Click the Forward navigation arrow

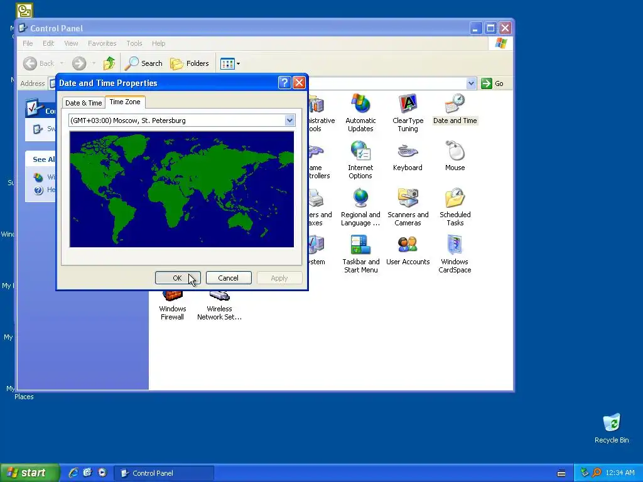(79, 63)
